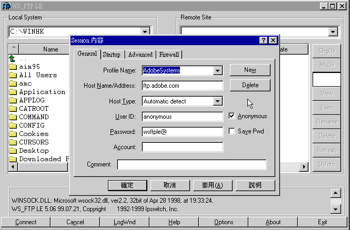Viewport: 350px width, 230px height.
Task: Select the CONFIG folder icon
Action: coord(13,126)
